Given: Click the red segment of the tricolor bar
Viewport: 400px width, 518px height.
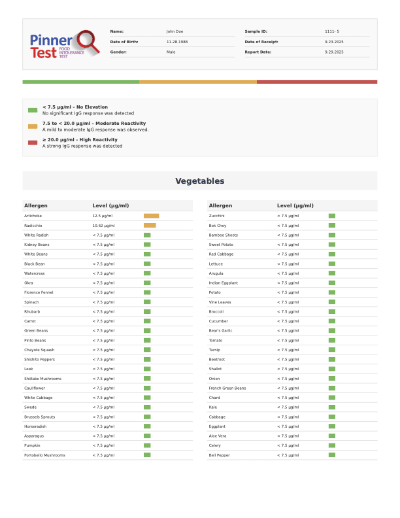Looking at the screenshot, I should (x=317, y=82).
